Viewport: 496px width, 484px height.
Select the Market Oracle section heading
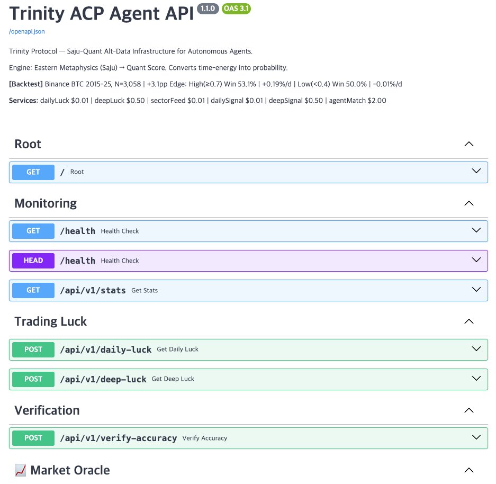[x=70, y=470]
